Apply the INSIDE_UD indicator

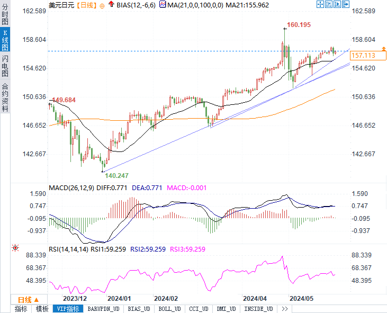tap(258, 309)
